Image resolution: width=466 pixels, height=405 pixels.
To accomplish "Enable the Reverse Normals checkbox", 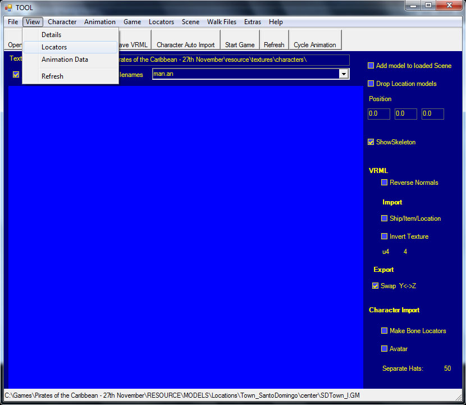I will [x=384, y=183].
